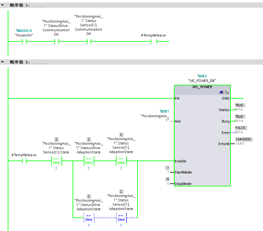This screenshot has width=263, height=231.
Task: Select the #TempRelease contact in network 2
Action: point(24,161)
